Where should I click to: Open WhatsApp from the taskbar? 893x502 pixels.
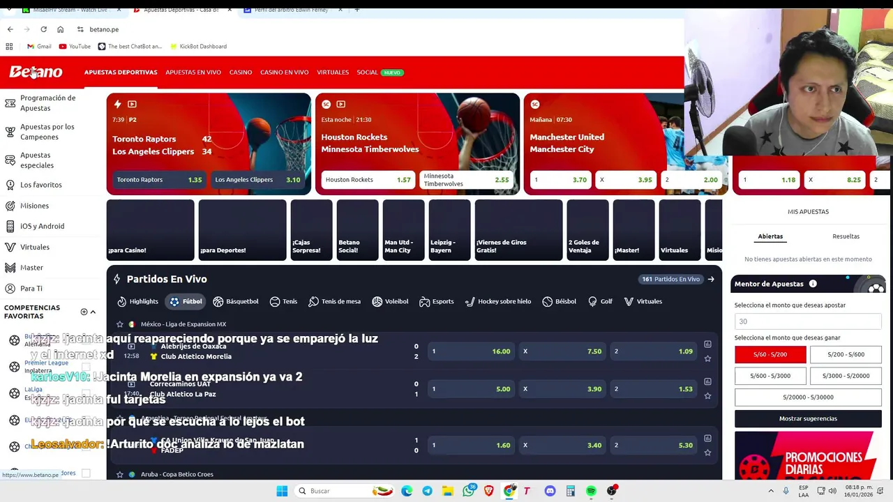[x=468, y=491]
